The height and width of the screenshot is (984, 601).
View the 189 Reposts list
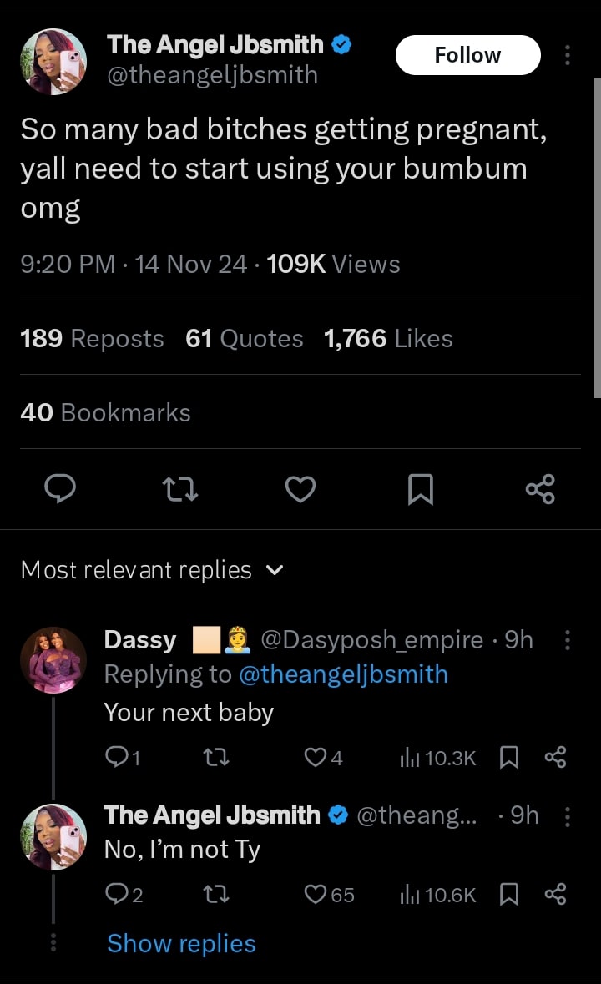(x=92, y=338)
